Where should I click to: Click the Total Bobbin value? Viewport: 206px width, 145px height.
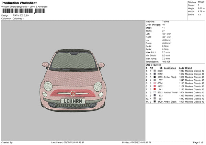pos(166,61)
